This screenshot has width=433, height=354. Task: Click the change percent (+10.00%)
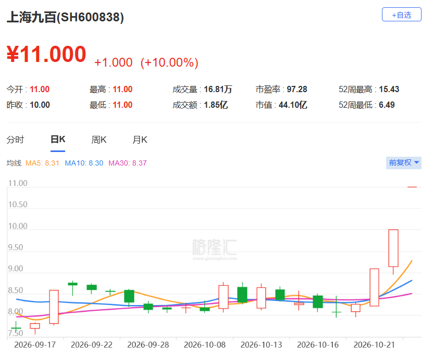[169, 62]
